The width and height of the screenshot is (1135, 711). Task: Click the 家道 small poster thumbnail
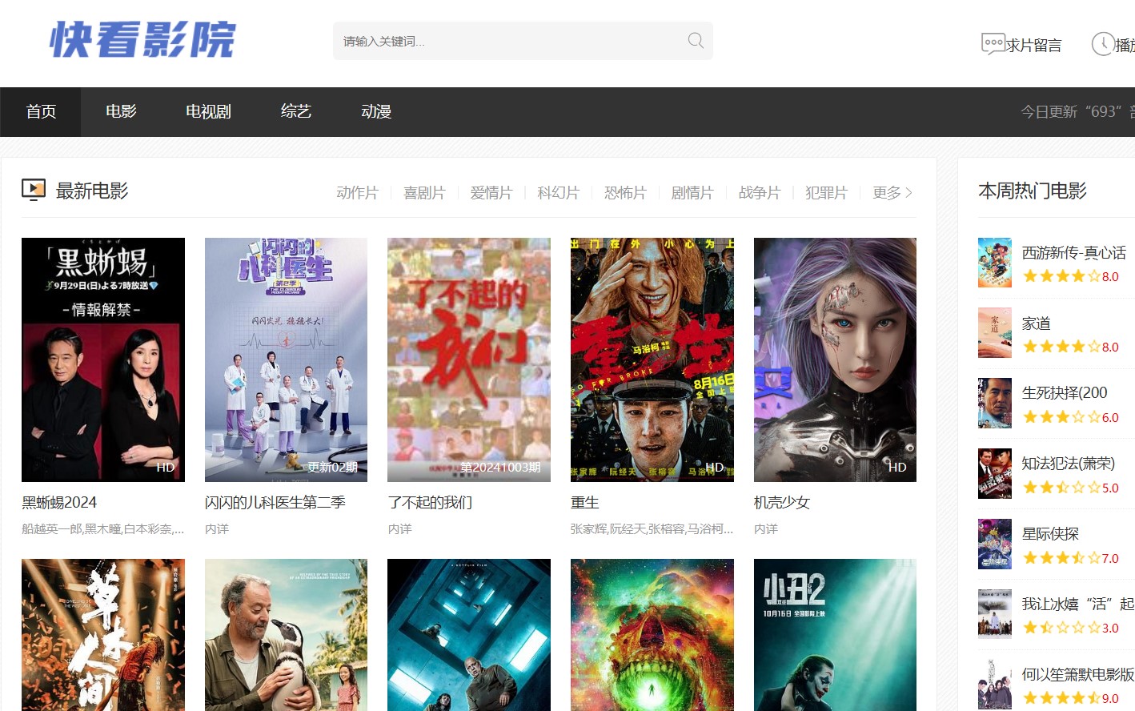[x=995, y=333]
